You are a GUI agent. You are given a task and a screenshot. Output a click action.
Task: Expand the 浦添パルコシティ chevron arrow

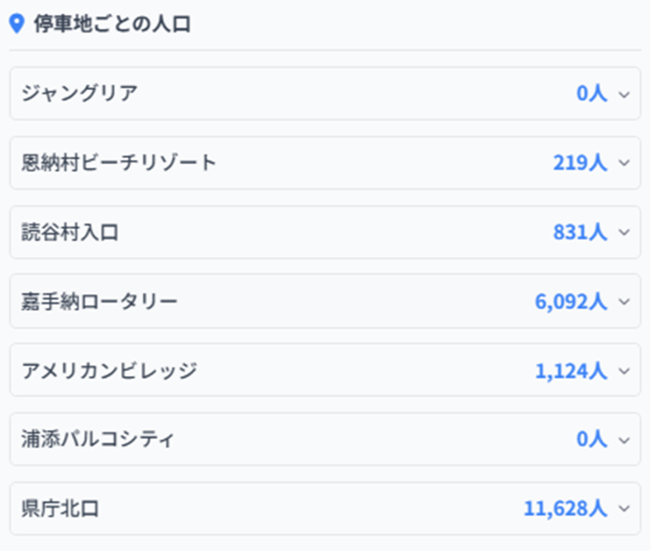pyautogui.click(x=624, y=440)
